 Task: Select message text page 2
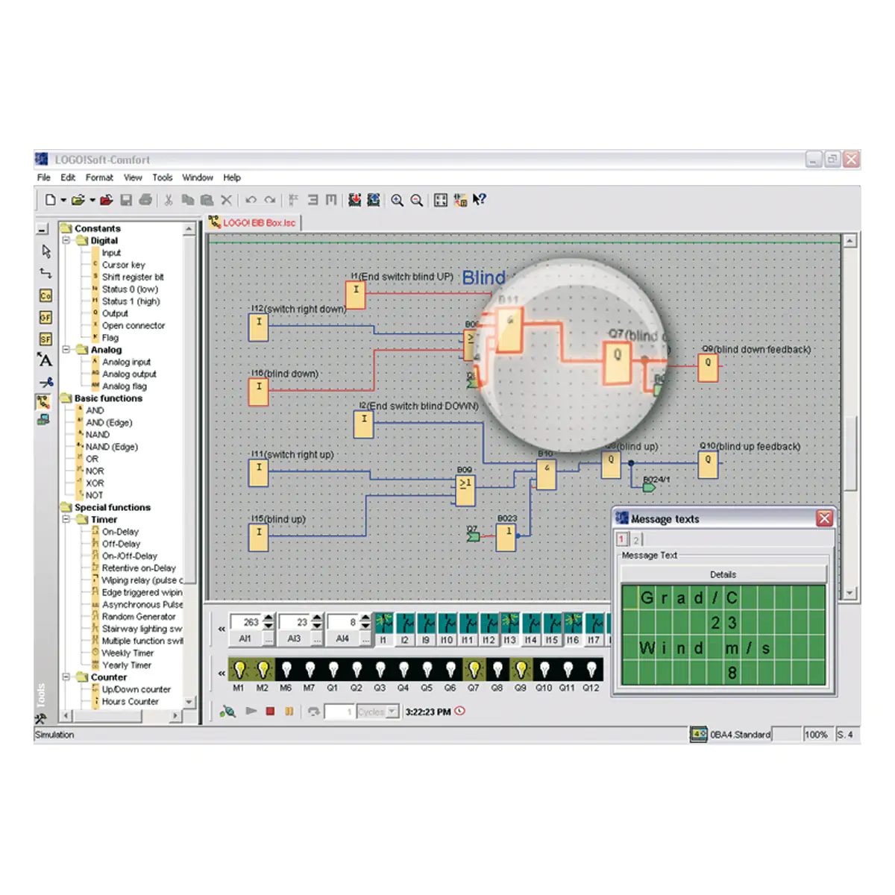pyautogui.click(x=636, y=539)
